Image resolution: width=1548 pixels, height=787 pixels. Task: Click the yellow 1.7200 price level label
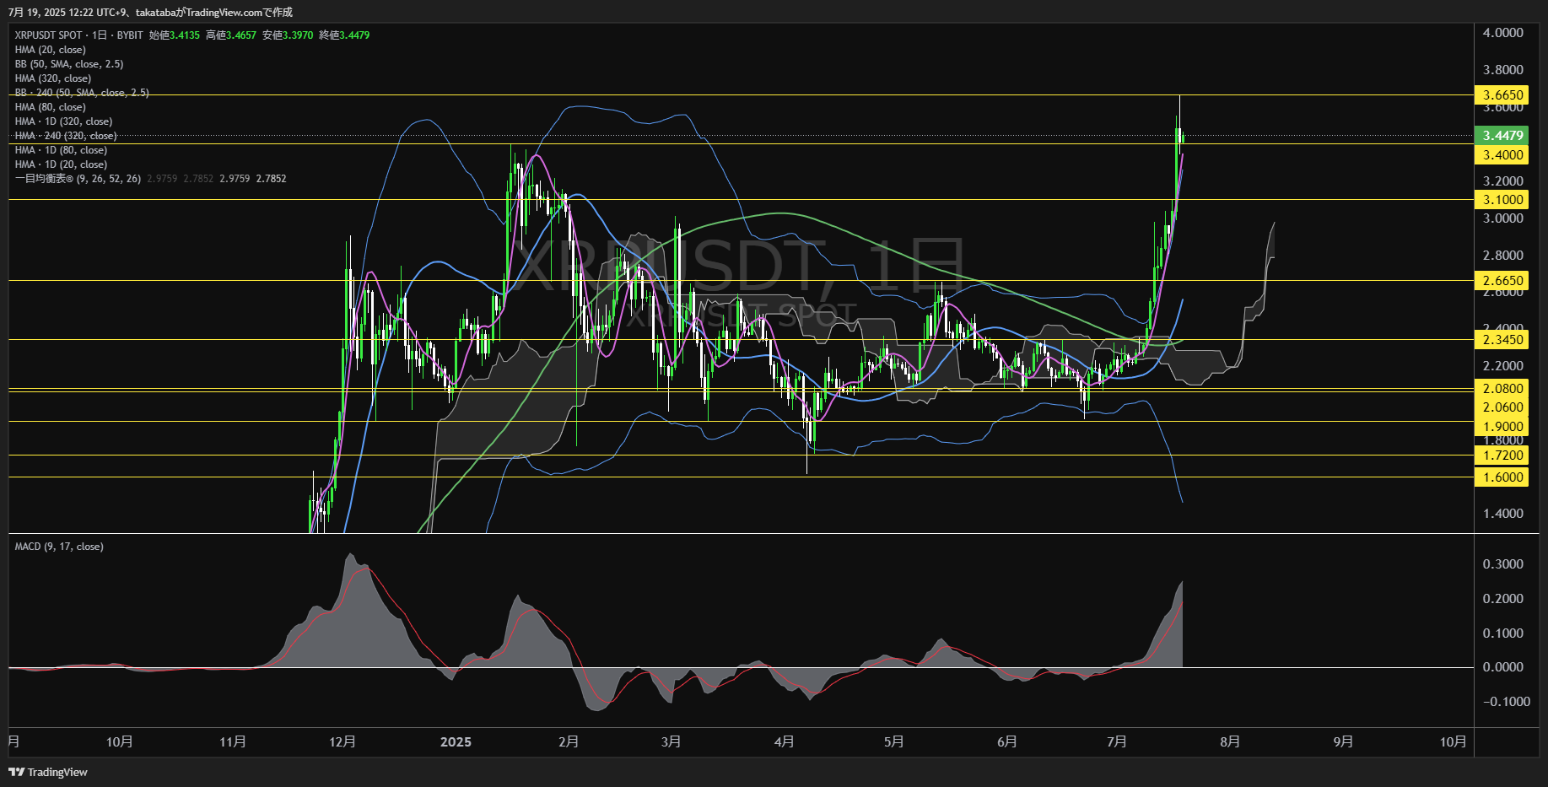tap(1502, 455)
